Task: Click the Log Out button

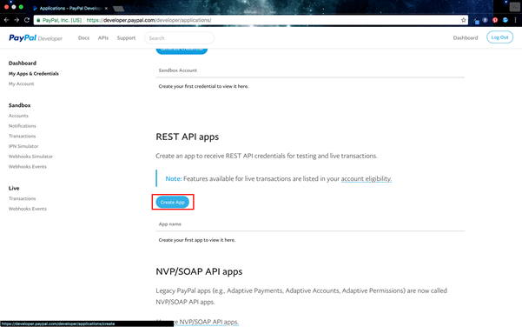Action: [499, 37]
